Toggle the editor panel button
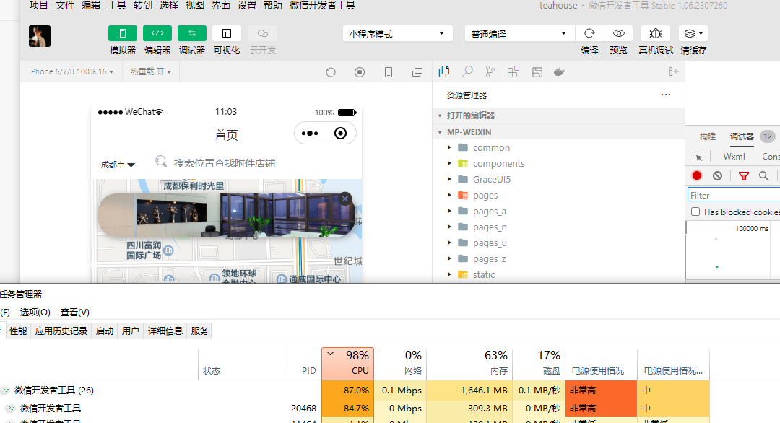Screen dimensions: 780x423 [x=157, y=33]
